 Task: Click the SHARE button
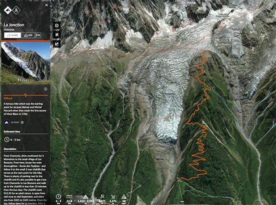pyautogui.click(x=12, y=35)
